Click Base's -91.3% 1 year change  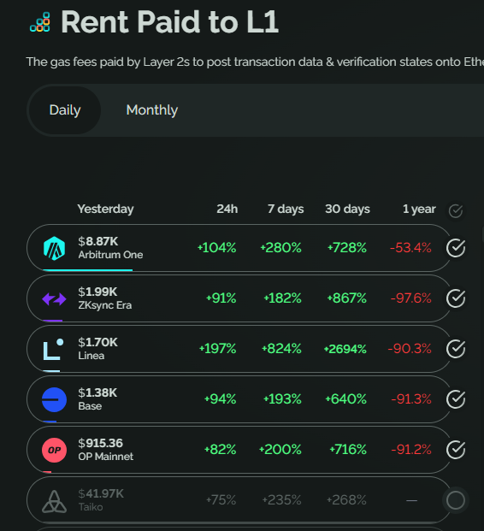pyautogui.click(x=411, y=399)
